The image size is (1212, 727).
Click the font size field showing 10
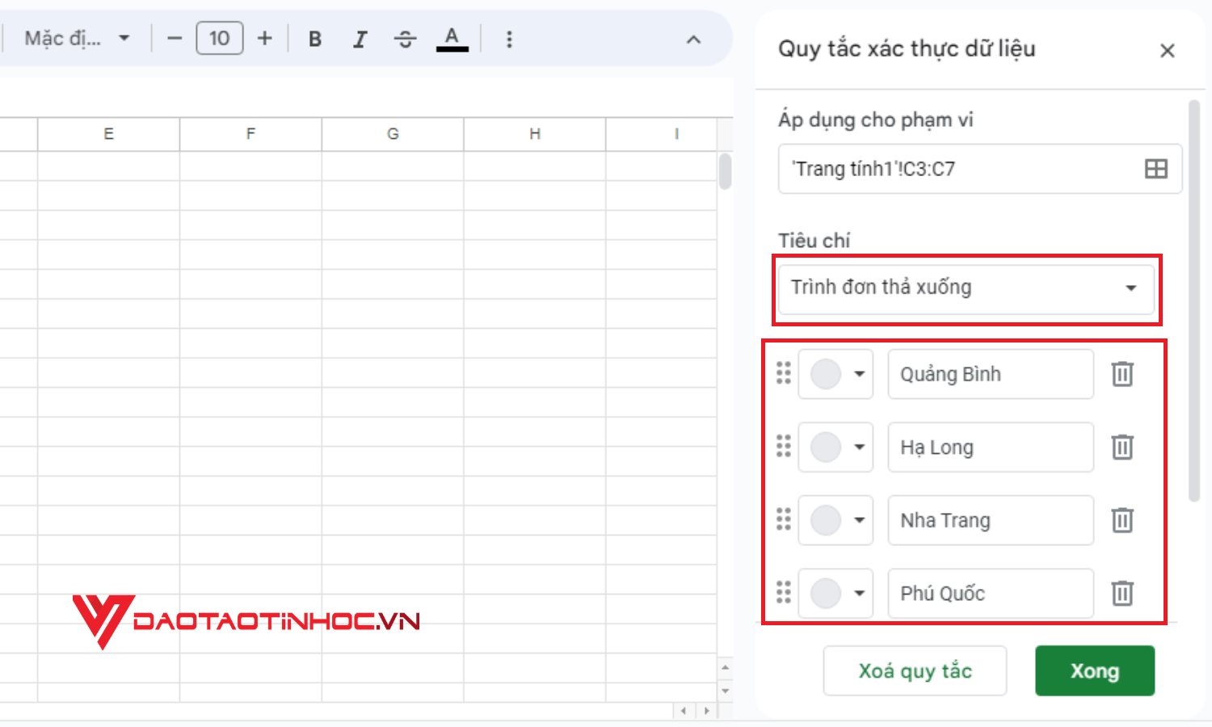(220, 39)
